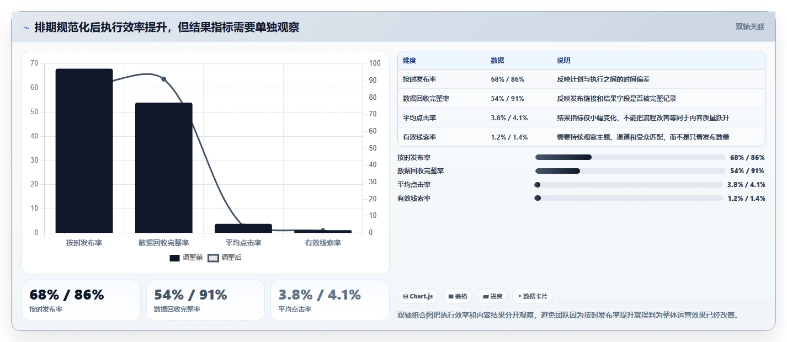Image resolution: width=787 pixels, height=342 pixels.
Task: Click right axis tick 50
Action: pyautogui.click(x=373, y=148)
